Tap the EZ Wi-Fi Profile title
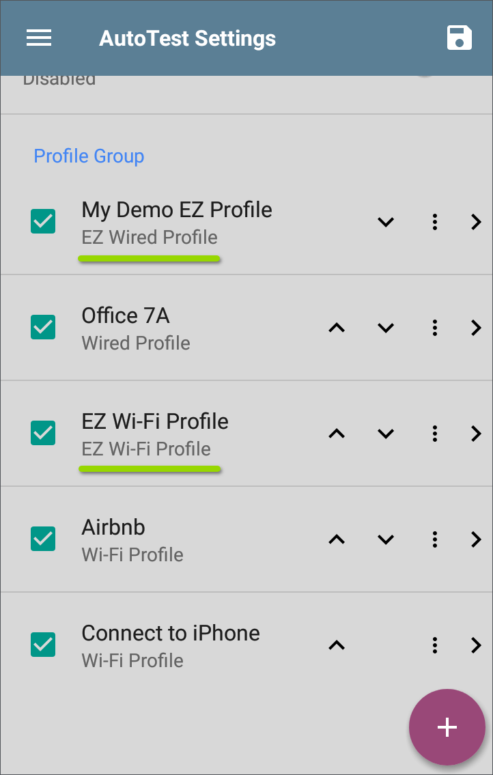Image resolution: width=493 pixels, height=775 pixels. coord(155,421)
